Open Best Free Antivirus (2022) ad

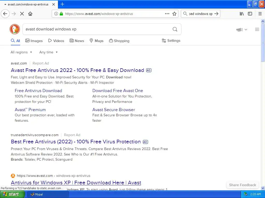point(76,142)
